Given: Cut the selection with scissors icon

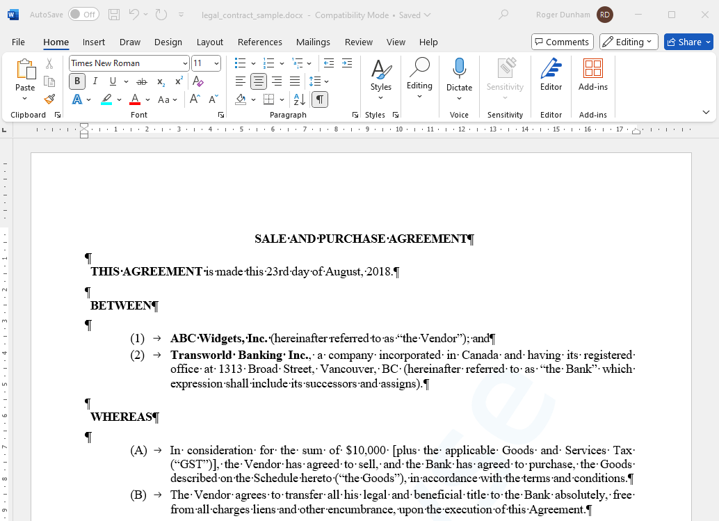Looking at the screenshot, I should click(49, 63).
